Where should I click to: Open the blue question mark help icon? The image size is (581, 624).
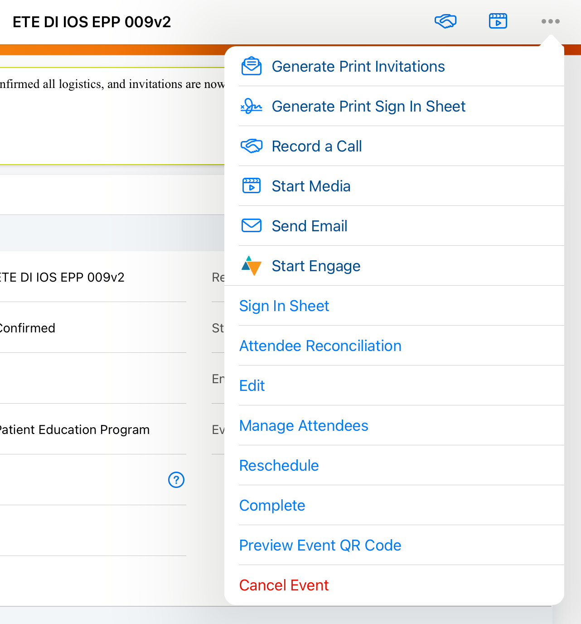(176, 480)
